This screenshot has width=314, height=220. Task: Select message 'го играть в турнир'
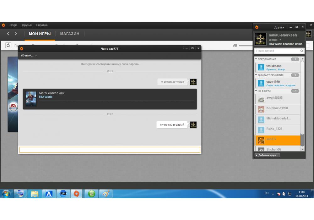click(x=172, y=82)
